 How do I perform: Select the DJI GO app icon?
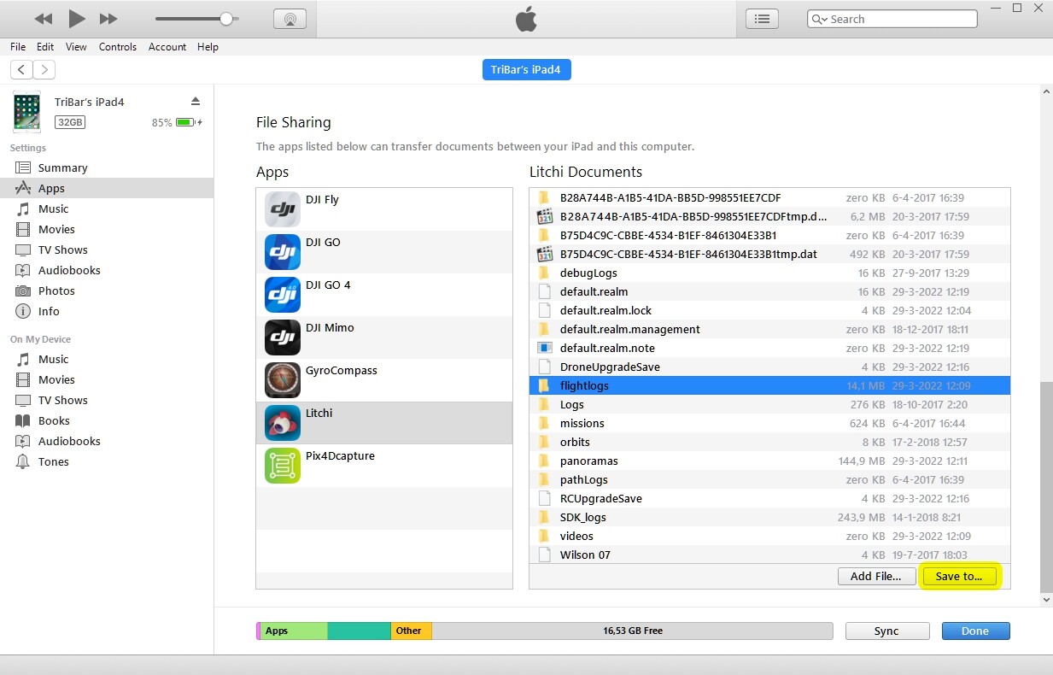[x=282, y=252]
